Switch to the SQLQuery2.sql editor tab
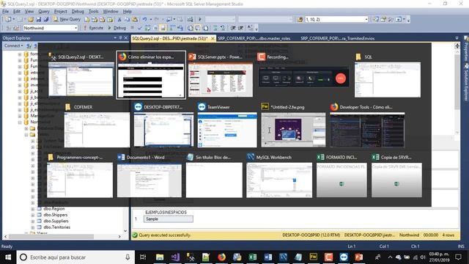Screen dimensions: 469x264 pos(170,38)
